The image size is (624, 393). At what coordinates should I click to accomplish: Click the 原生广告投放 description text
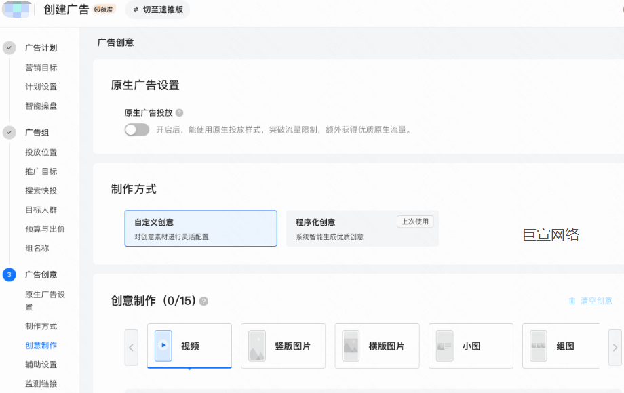[284, 130]
